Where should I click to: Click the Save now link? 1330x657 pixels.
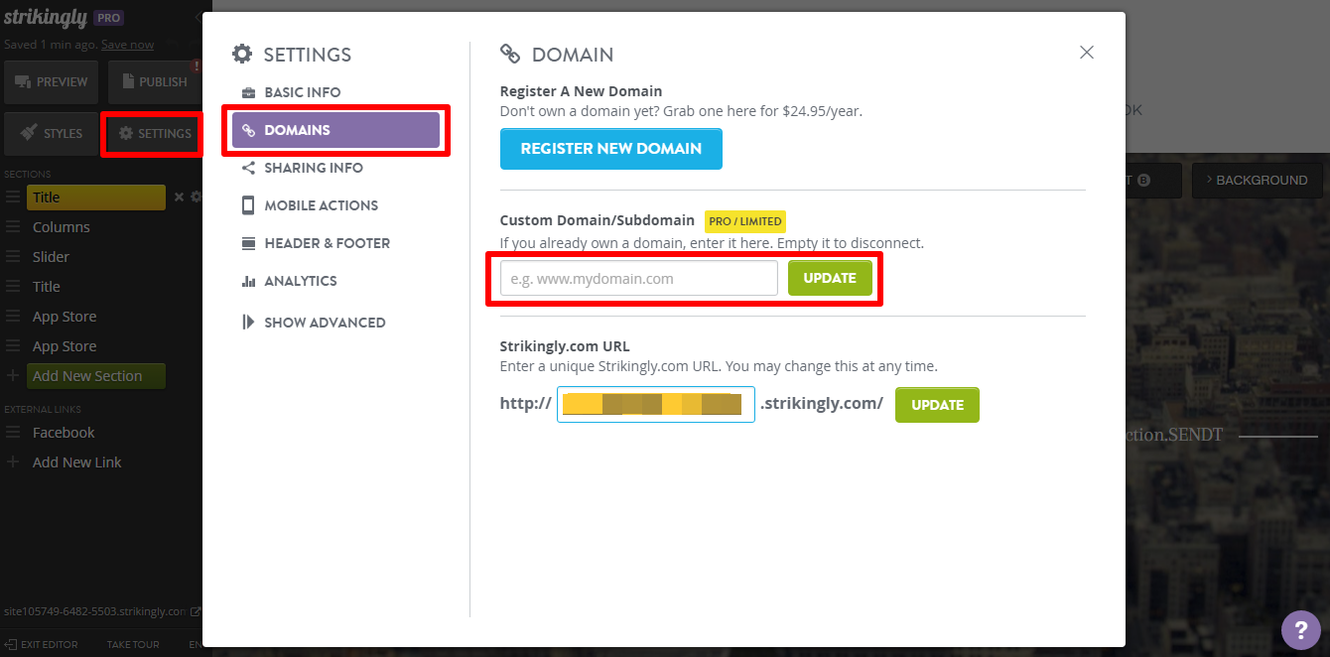pyautogui.click(x=127, y=45)
